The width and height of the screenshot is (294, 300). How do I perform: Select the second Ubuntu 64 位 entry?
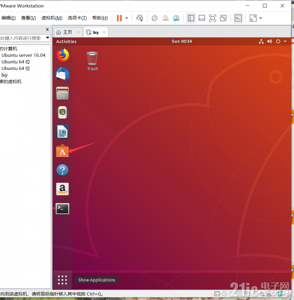pos(16,68)
